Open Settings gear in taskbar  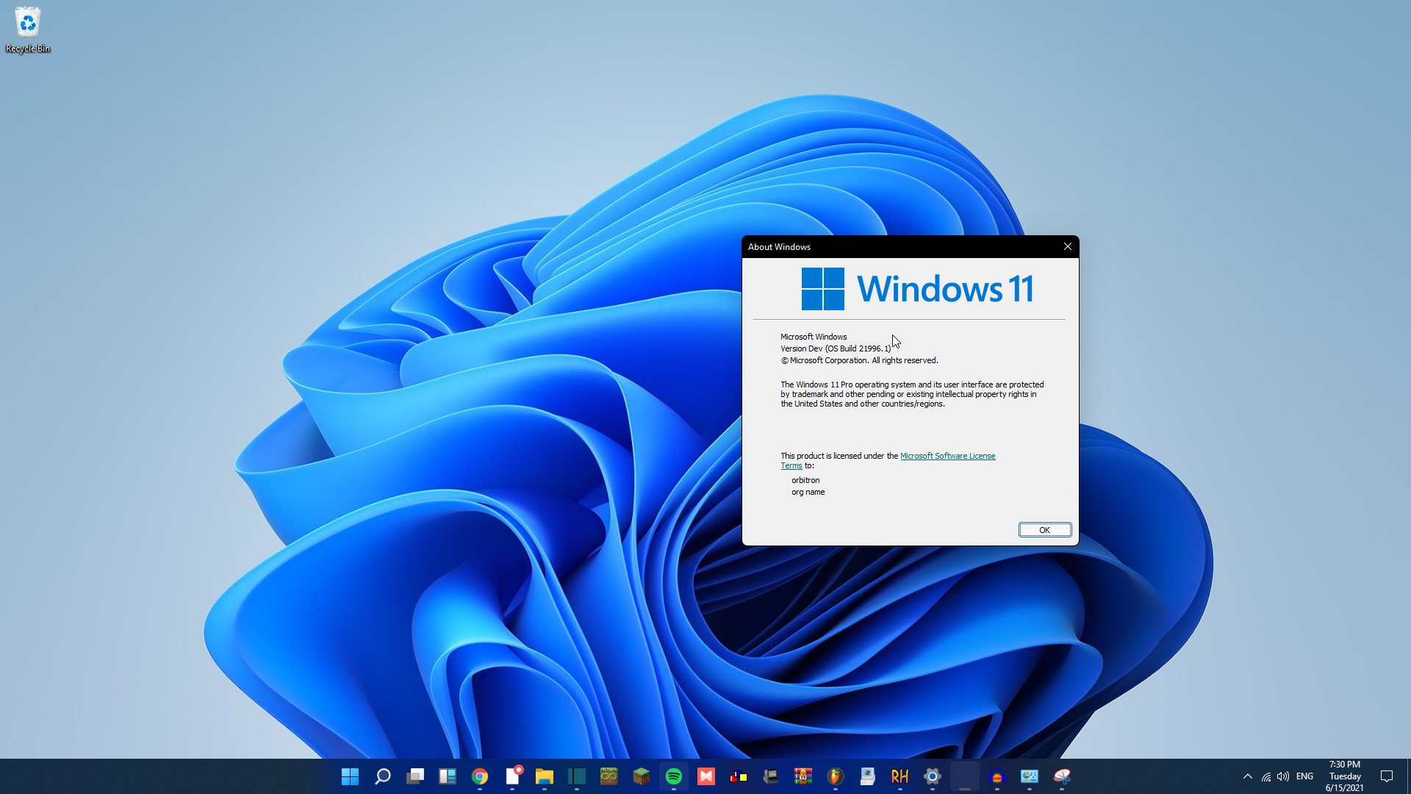pos(933,776)
